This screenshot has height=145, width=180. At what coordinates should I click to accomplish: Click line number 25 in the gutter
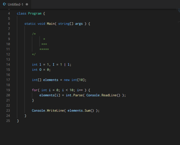coord(8,121)
